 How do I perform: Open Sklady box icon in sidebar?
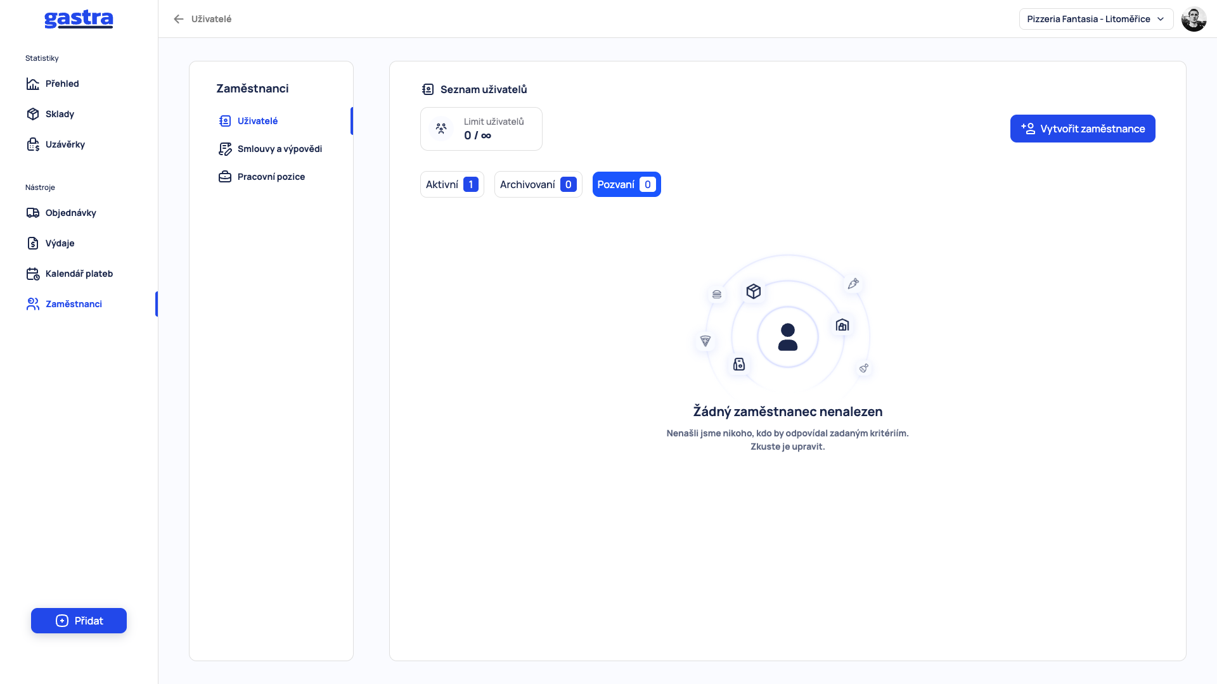33,114
